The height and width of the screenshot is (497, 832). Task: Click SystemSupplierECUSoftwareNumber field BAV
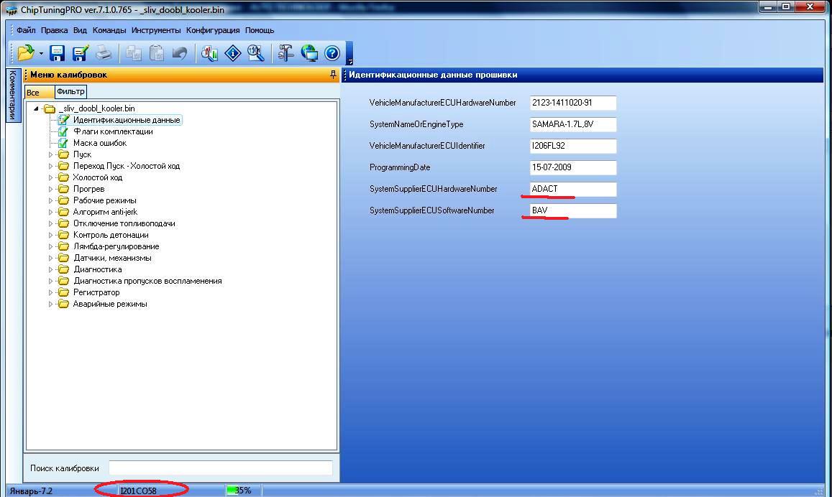tap(573, 211)
